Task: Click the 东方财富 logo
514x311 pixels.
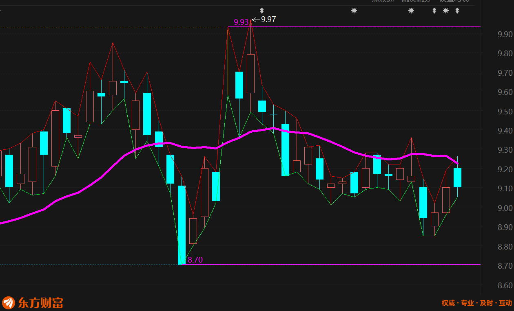Action: click(x=33, y=303)
